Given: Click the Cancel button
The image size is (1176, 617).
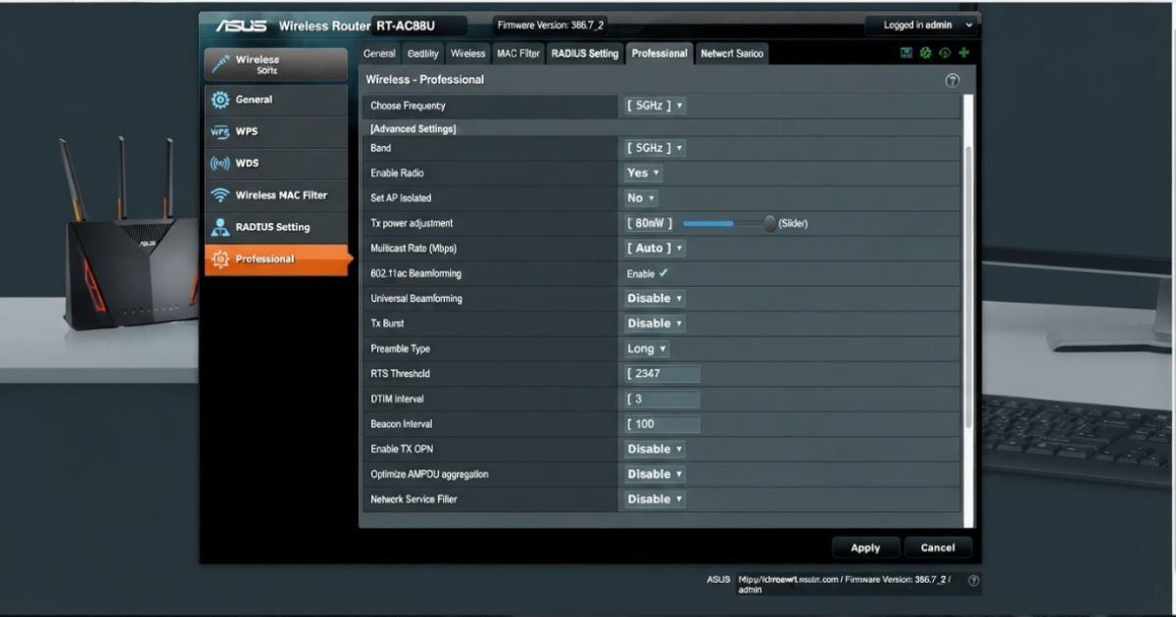Looking at the screenshot, I should coord(938,548).
